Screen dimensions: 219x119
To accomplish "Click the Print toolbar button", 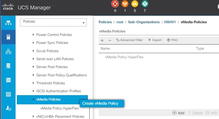I will tap(172, 40).
